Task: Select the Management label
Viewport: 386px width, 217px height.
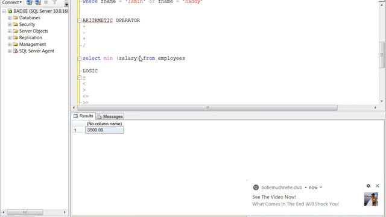Action: tap(33, 44)
